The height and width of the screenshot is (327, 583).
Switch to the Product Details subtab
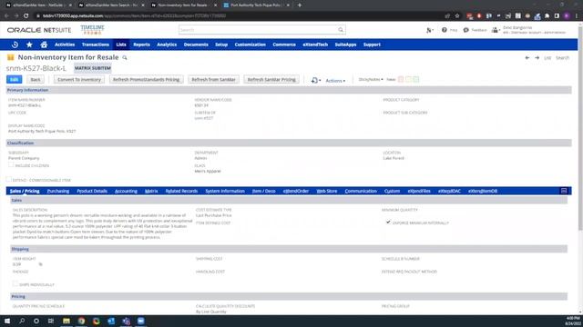[x=92, y=191]
